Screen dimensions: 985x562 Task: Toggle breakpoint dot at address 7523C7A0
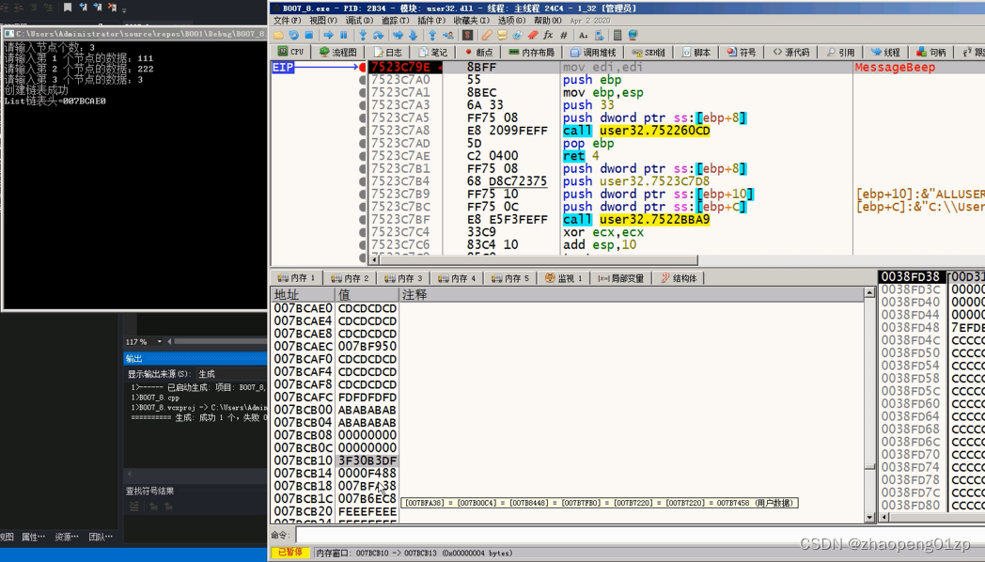click(363, 80)
